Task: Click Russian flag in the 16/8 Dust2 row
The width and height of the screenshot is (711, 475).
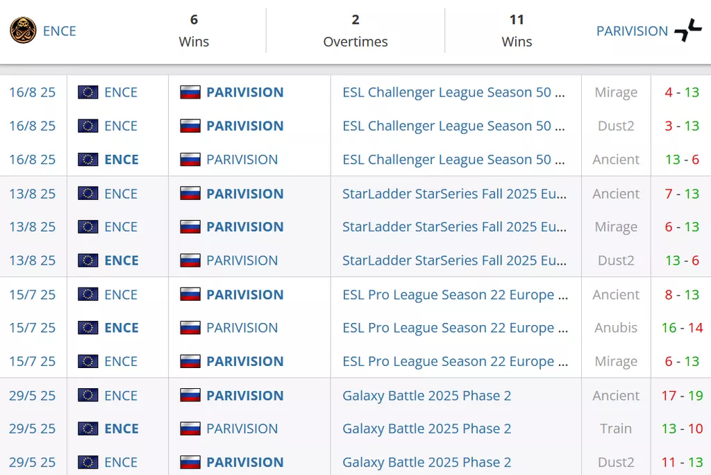Action: [190, 126]
